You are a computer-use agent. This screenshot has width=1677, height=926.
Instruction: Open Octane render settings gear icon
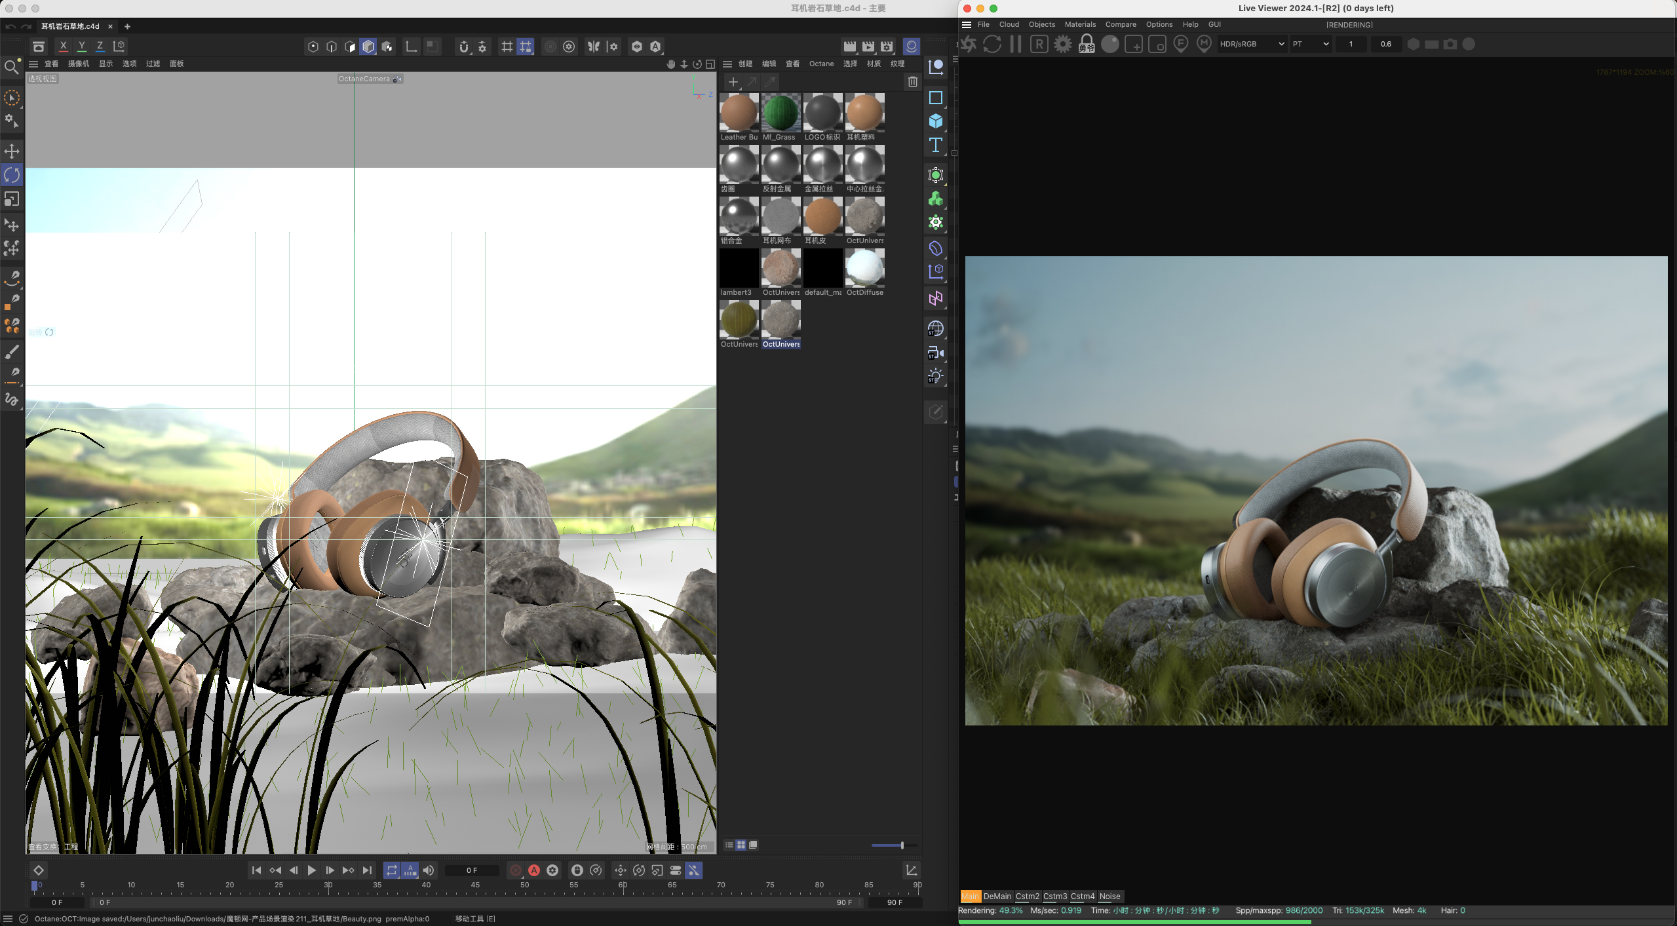click(x=1063, y=45)
